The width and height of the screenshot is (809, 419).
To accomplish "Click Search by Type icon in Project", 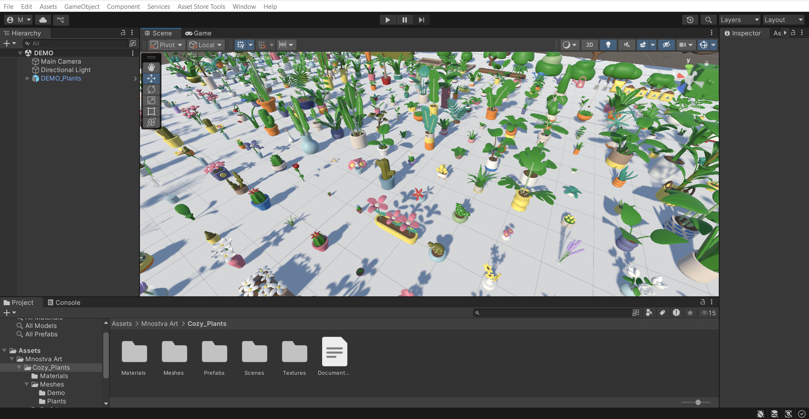I will pyautogui.click(x=649, y=313).
